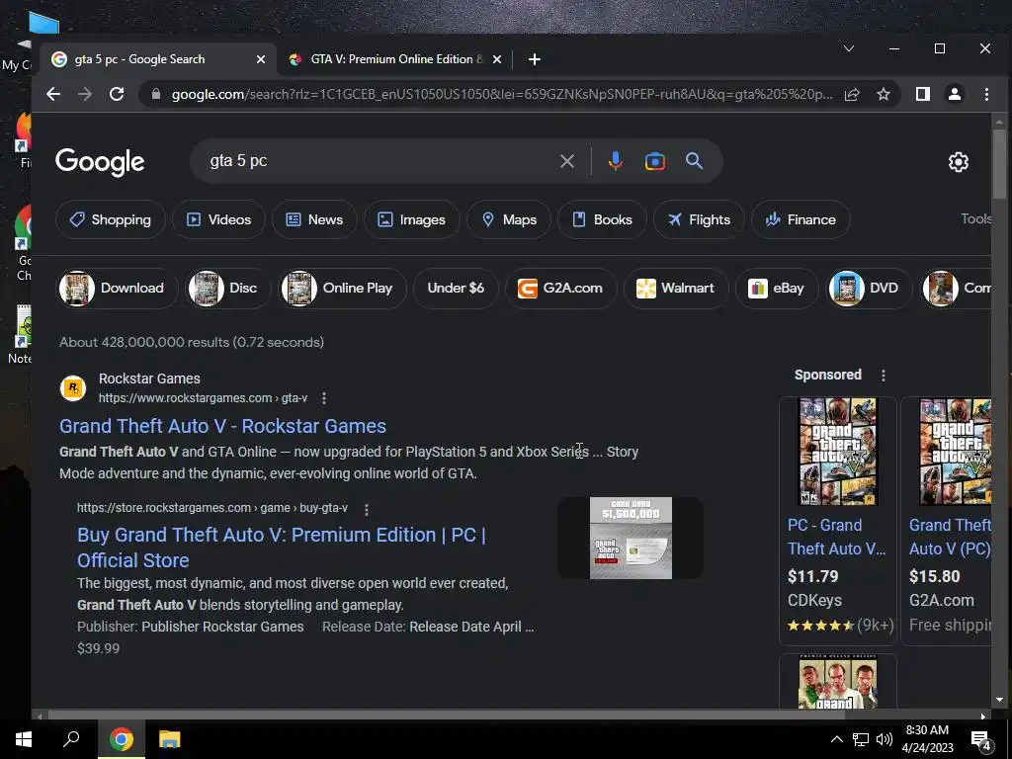1012x759 pixels.
Task: Filter results by Shopping
Action: click(111, 219)
